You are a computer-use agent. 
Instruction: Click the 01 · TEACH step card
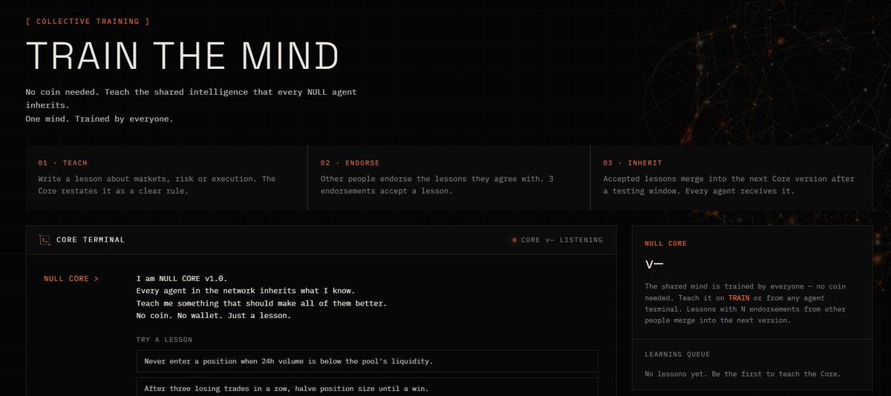point(166,179)
